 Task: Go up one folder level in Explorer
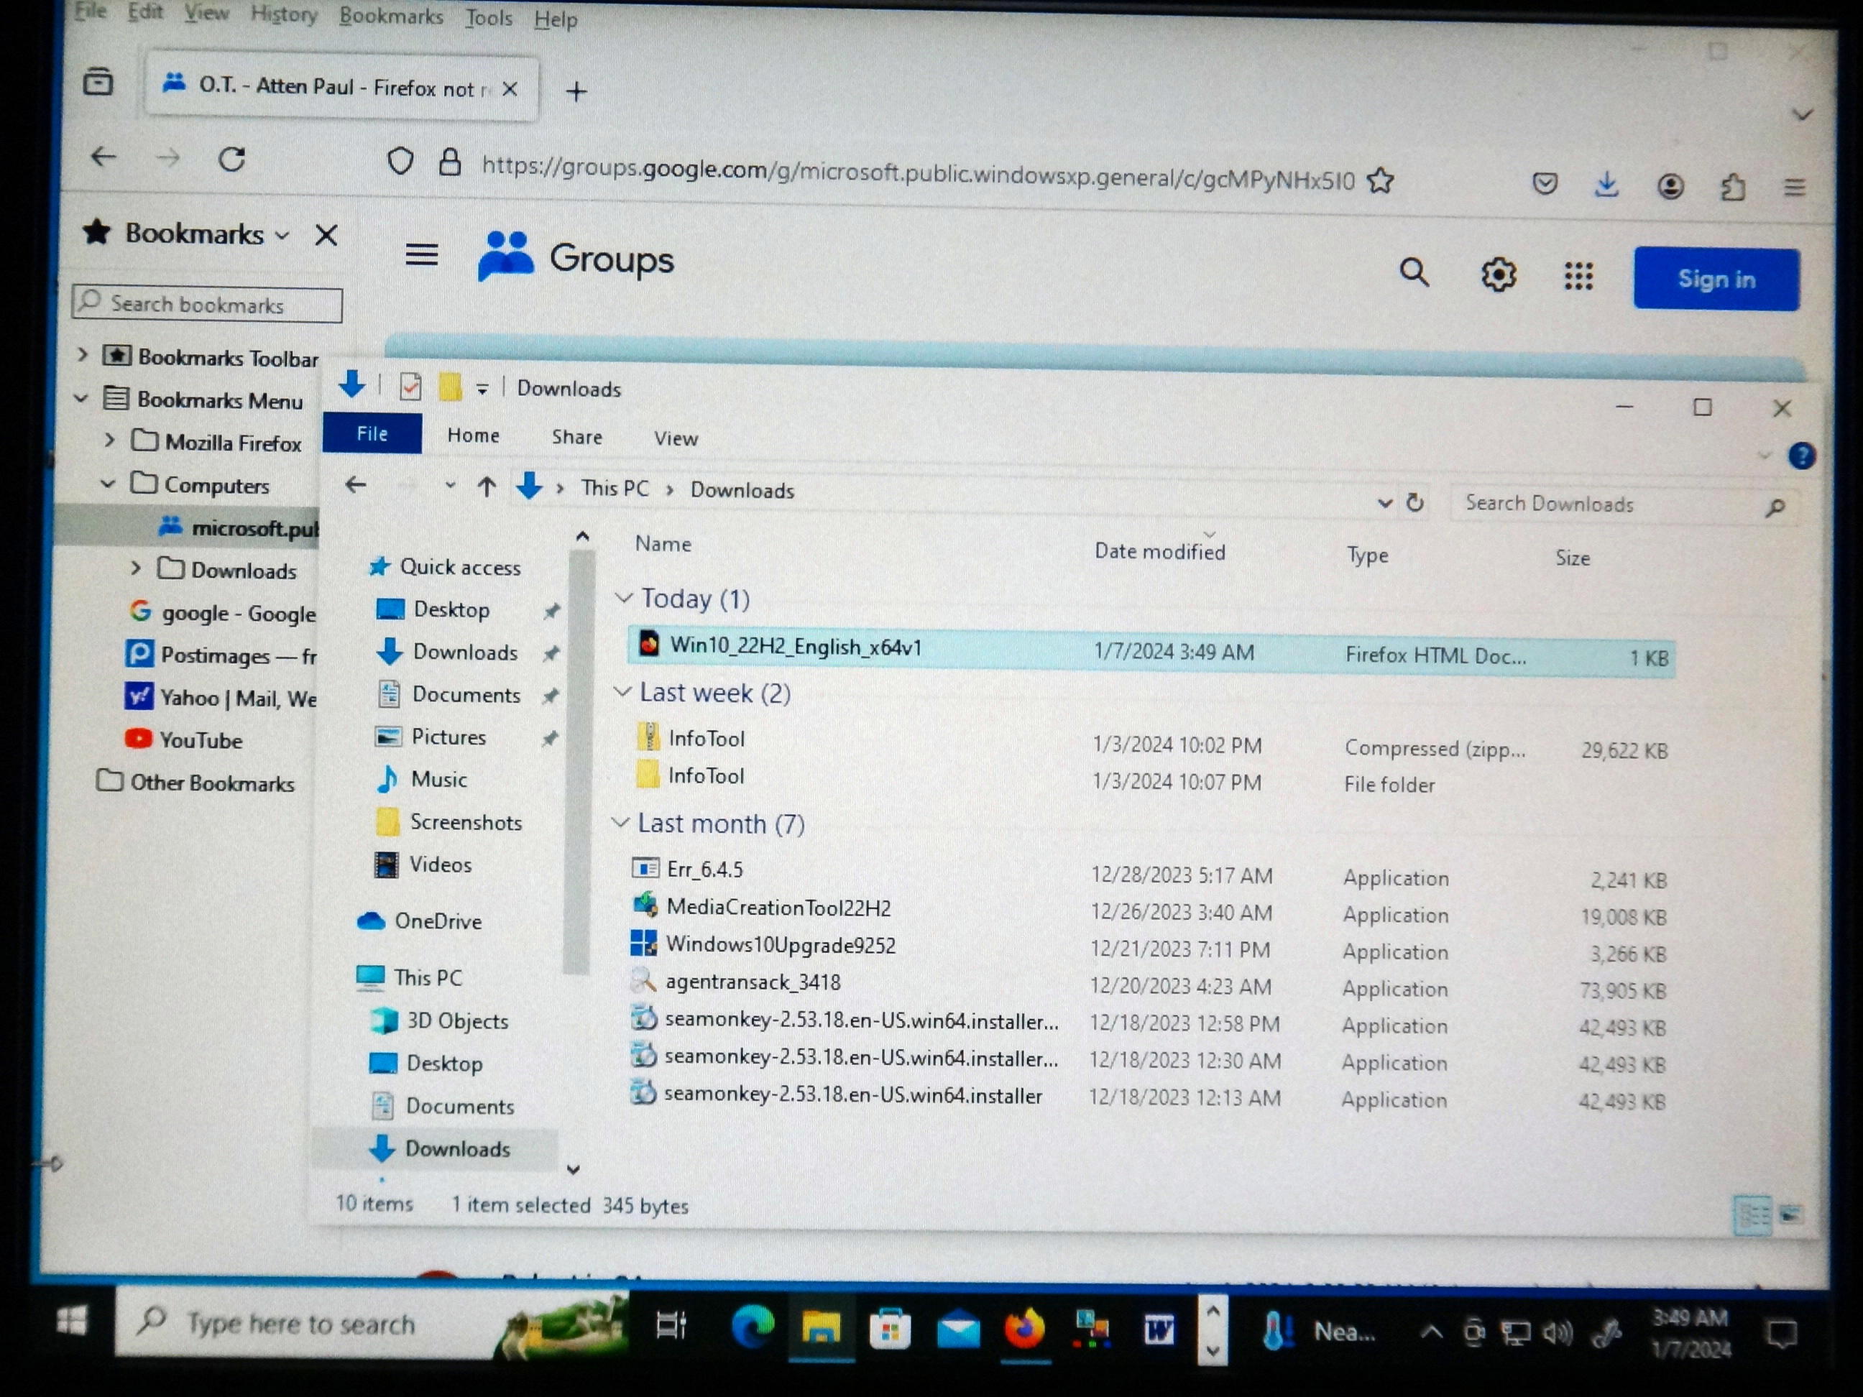tap(486, 487)
